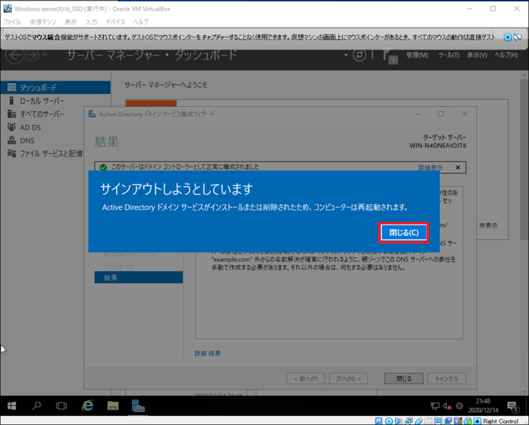Screen dimensions: 529x425
Task: Open the VirtualBox ヘルプ menu
Action: (141, 22)
